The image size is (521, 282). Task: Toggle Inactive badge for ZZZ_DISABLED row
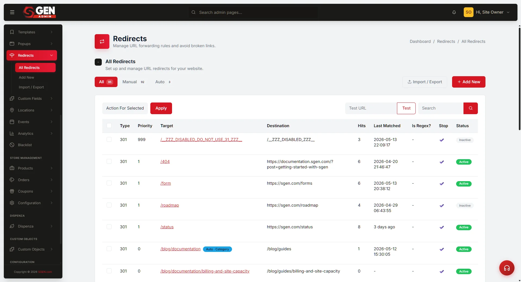[x=465, y=140]
